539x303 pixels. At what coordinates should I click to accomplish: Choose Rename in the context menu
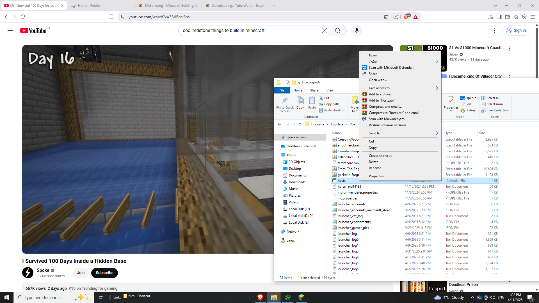(x=375, y=168)
